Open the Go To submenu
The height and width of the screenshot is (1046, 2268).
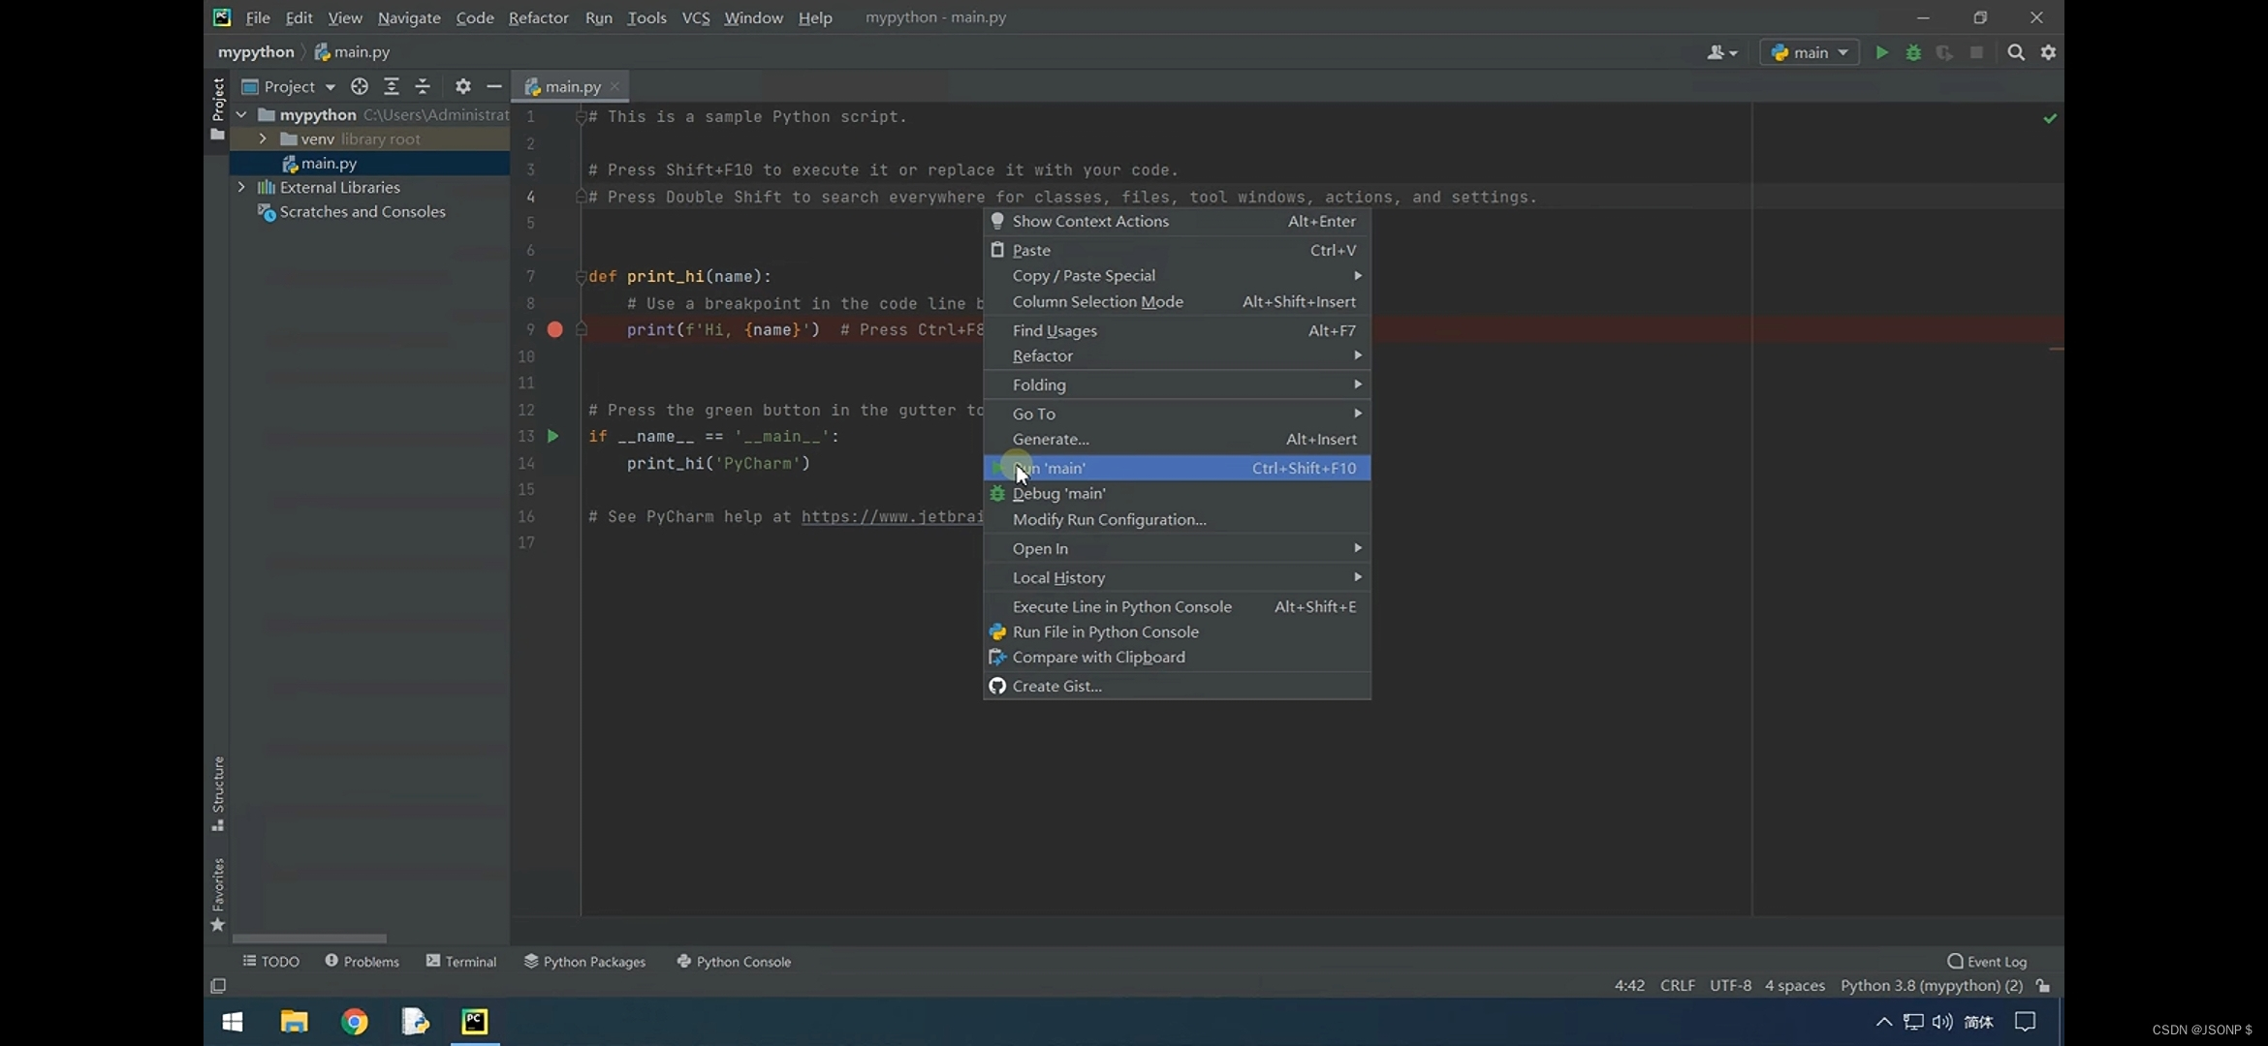coord(1177,414)
